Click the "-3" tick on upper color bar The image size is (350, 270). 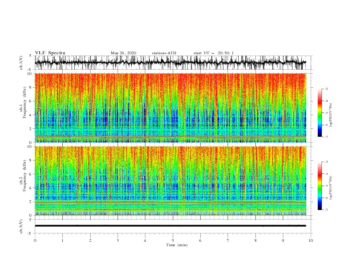[326, 89]
